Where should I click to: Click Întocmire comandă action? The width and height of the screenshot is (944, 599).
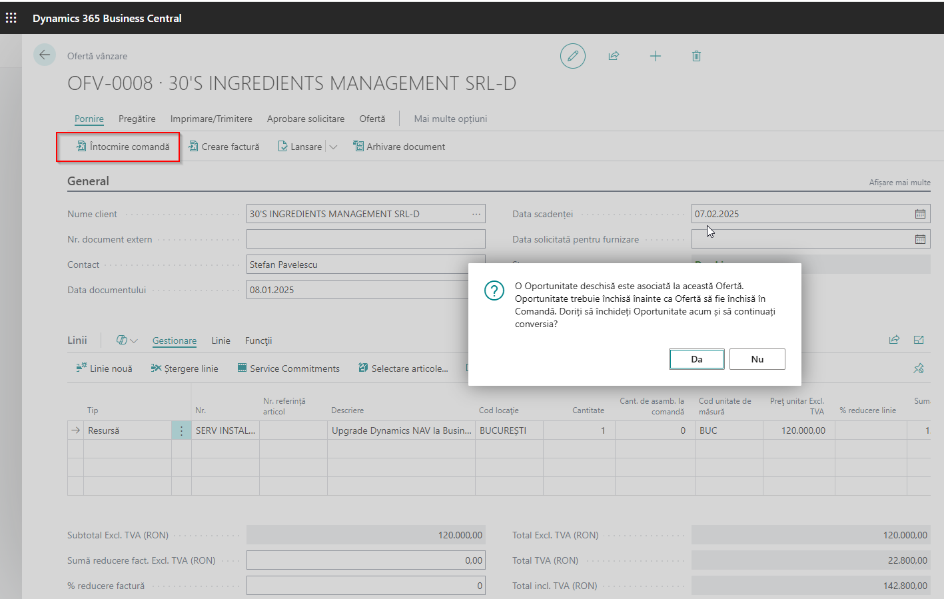(123, 147)
